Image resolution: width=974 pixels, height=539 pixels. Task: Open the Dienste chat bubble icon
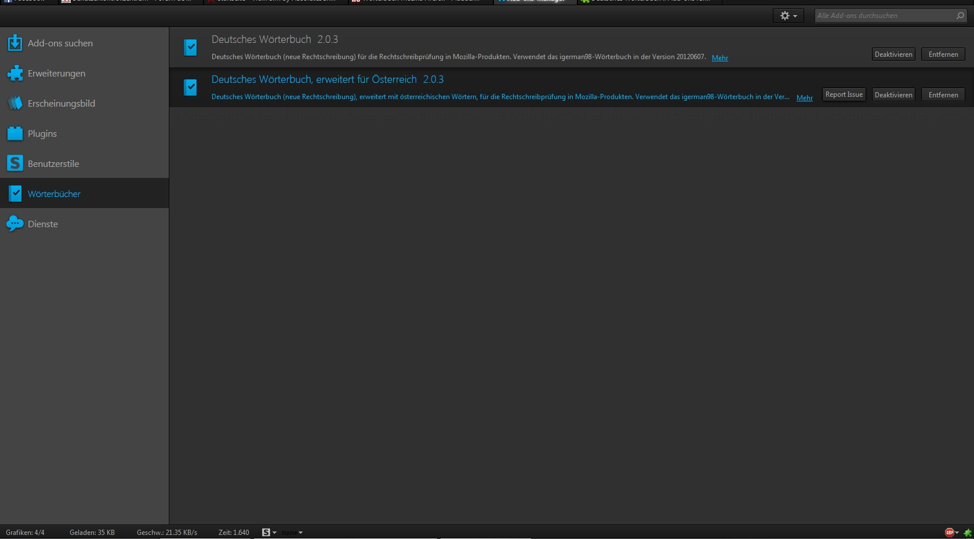15,224
